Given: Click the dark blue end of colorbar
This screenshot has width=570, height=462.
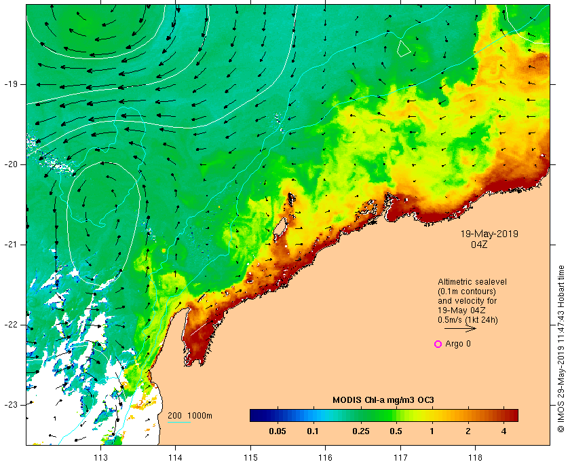Looking at the screenshot, I should 254,415.
